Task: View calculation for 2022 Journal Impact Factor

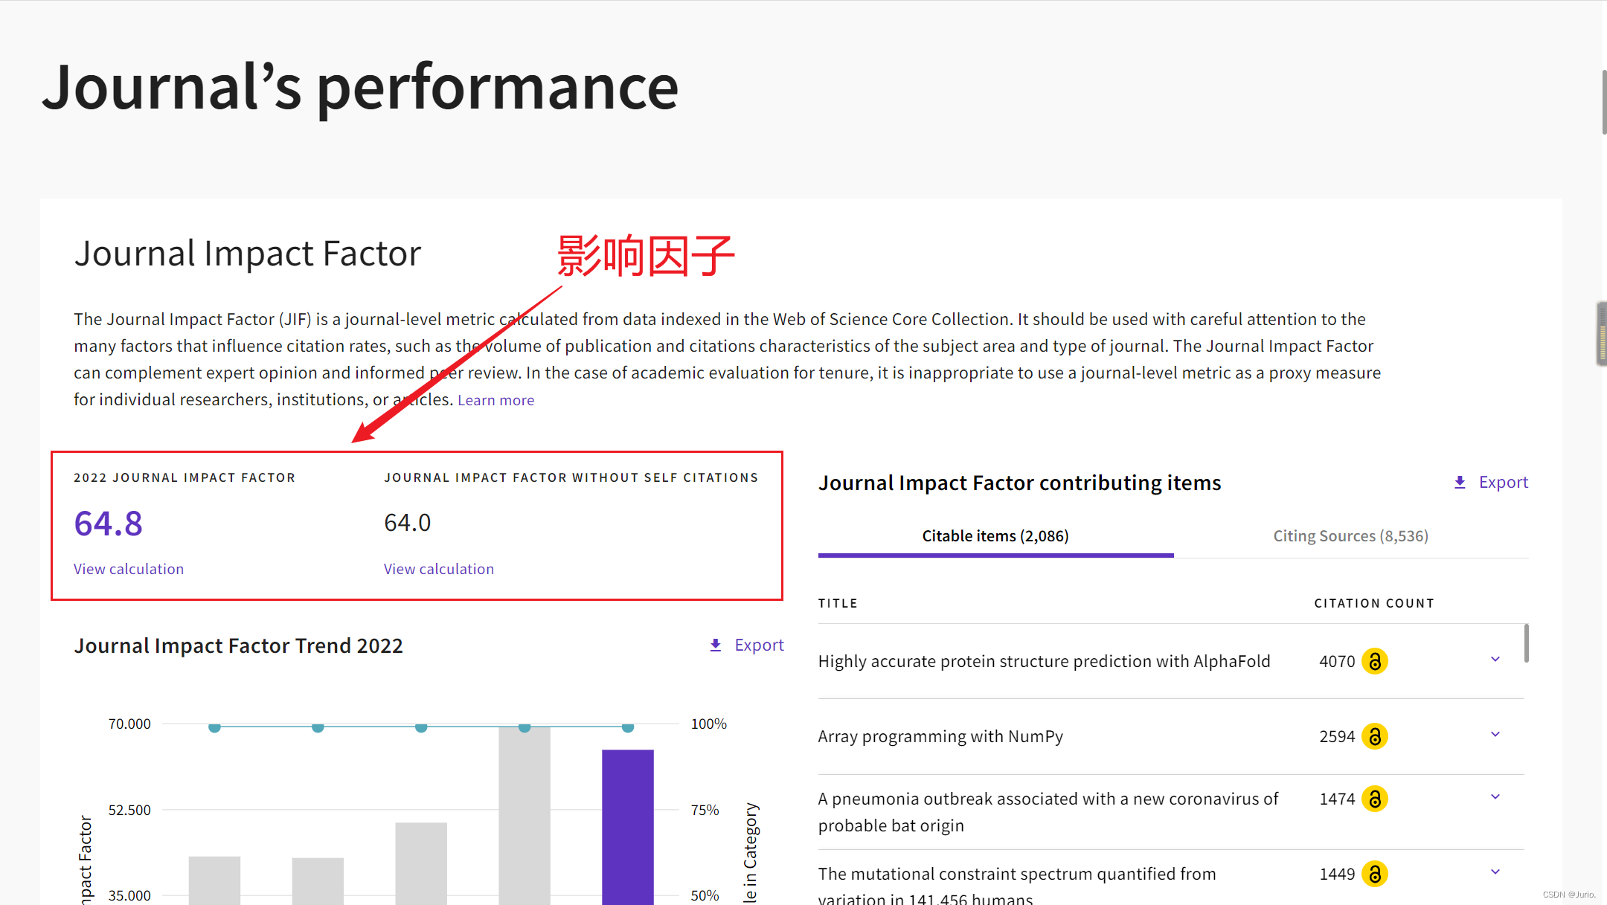Action: (x=129, y=569)
